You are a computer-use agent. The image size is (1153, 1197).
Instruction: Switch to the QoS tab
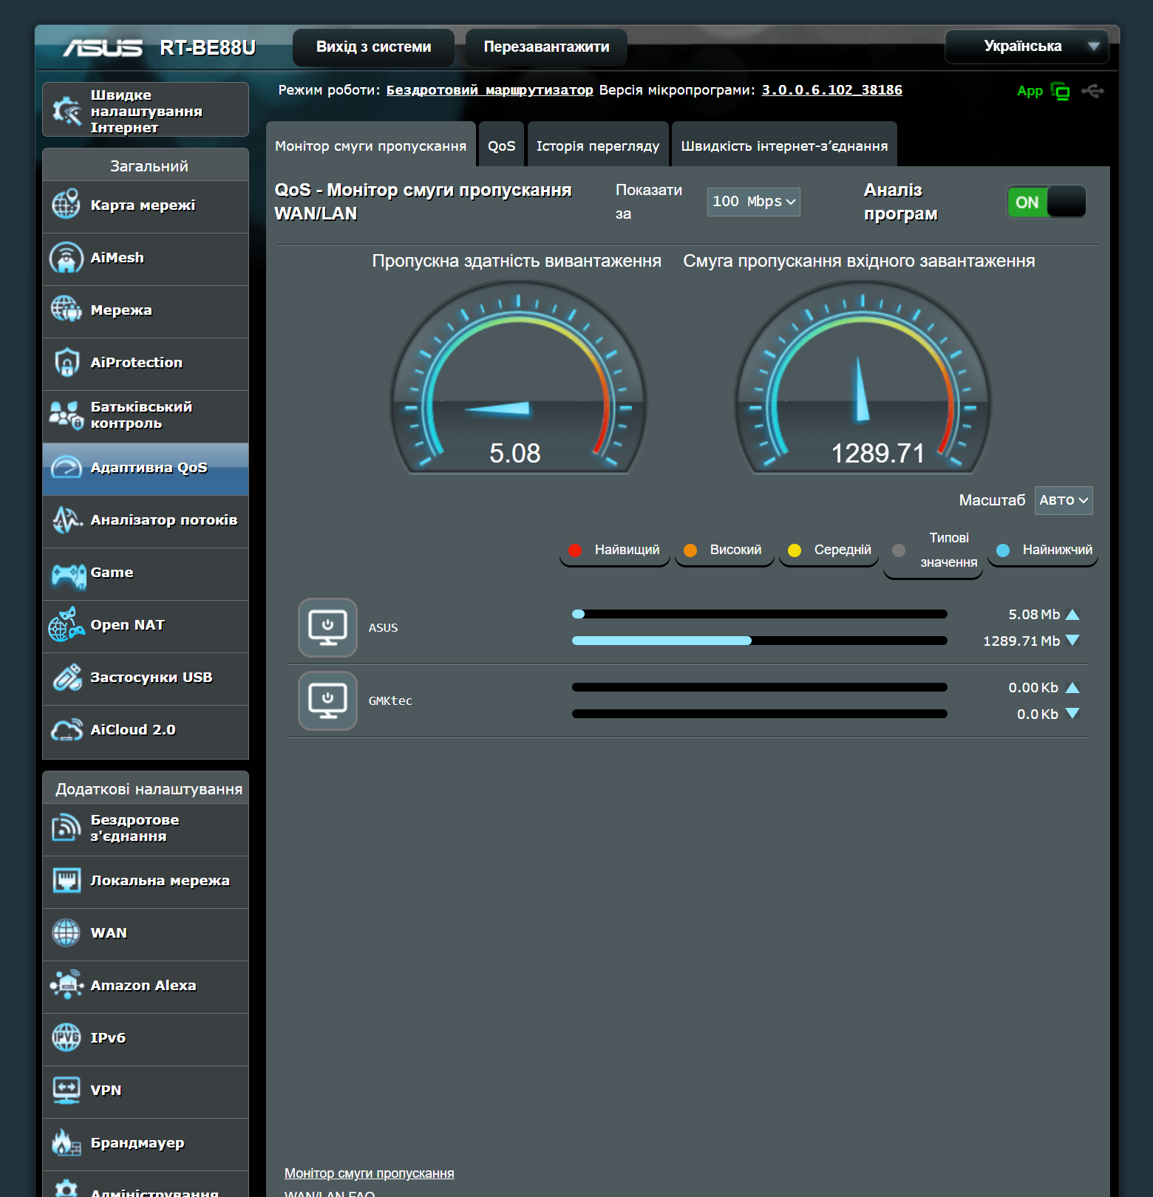tap(501, 146)
